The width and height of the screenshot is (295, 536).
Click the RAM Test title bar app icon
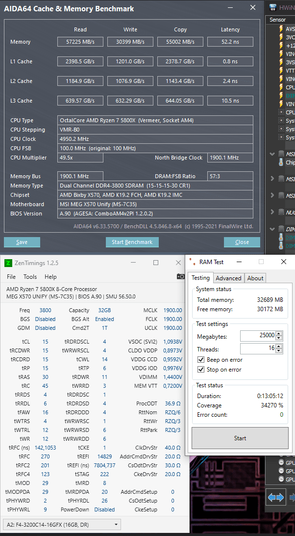coord(192,262)
